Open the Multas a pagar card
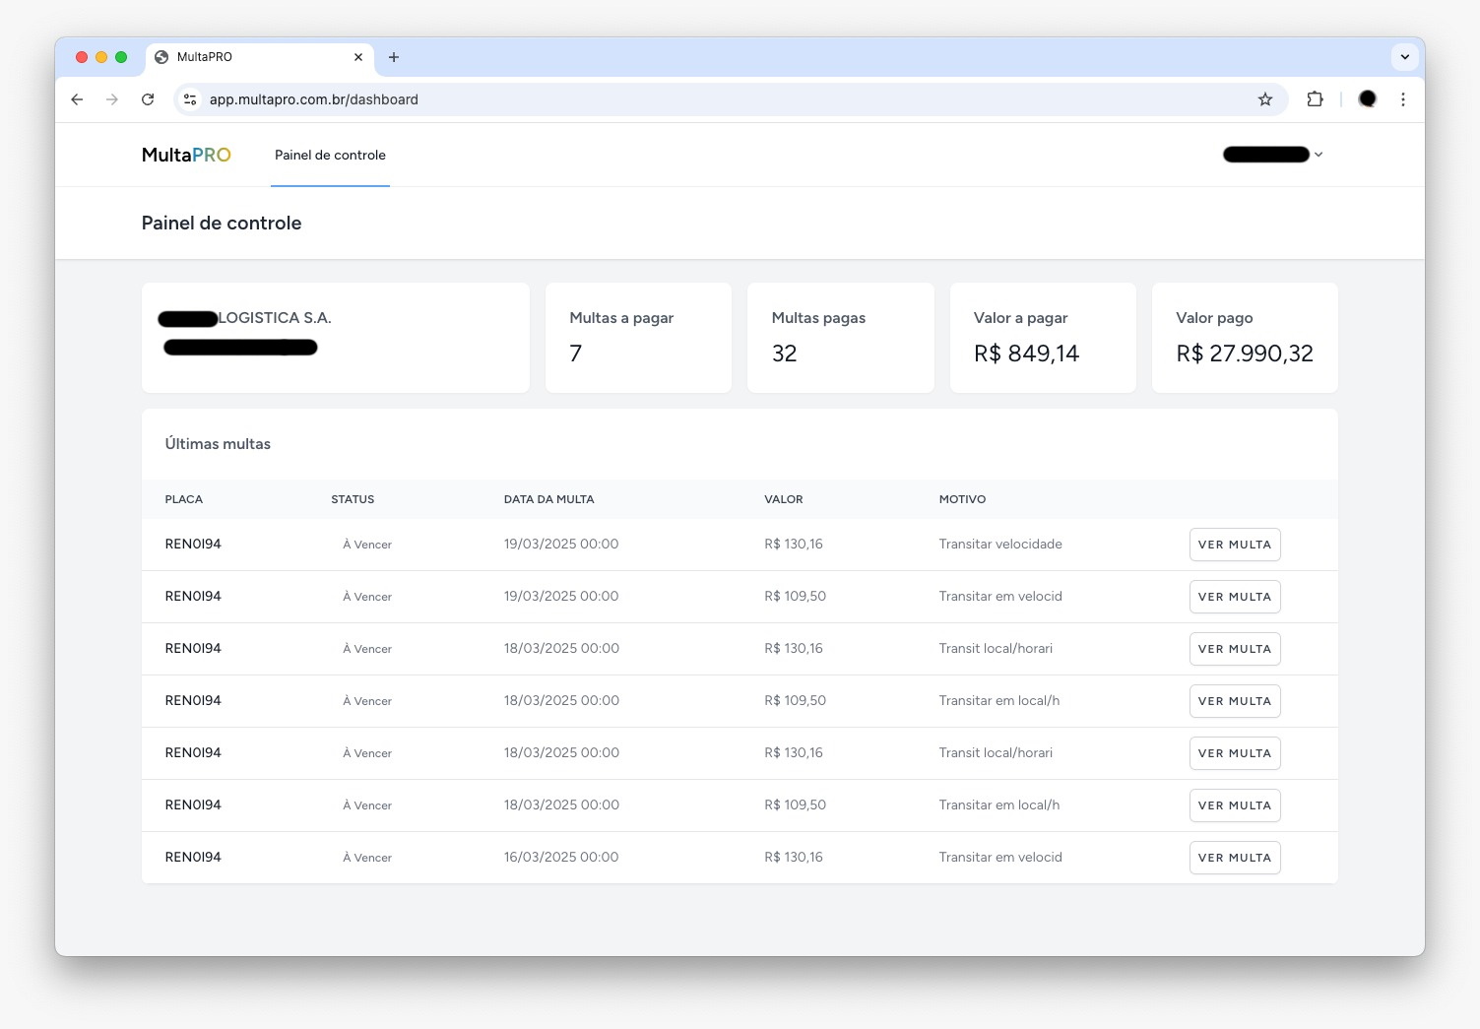This screenshot has width=1480, height=1029. pyautogui.click(x=638, y=338)
